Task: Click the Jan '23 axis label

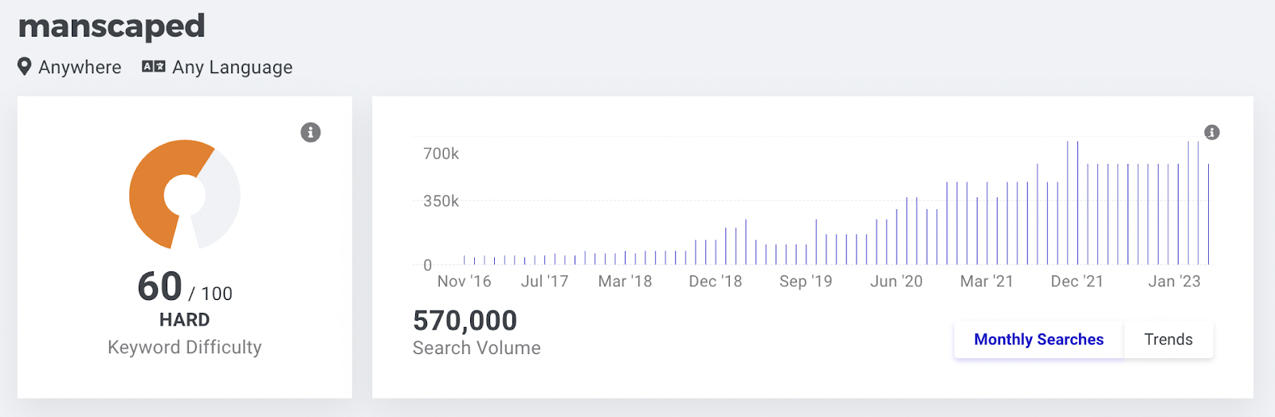Action: [x=1174, y=282]
